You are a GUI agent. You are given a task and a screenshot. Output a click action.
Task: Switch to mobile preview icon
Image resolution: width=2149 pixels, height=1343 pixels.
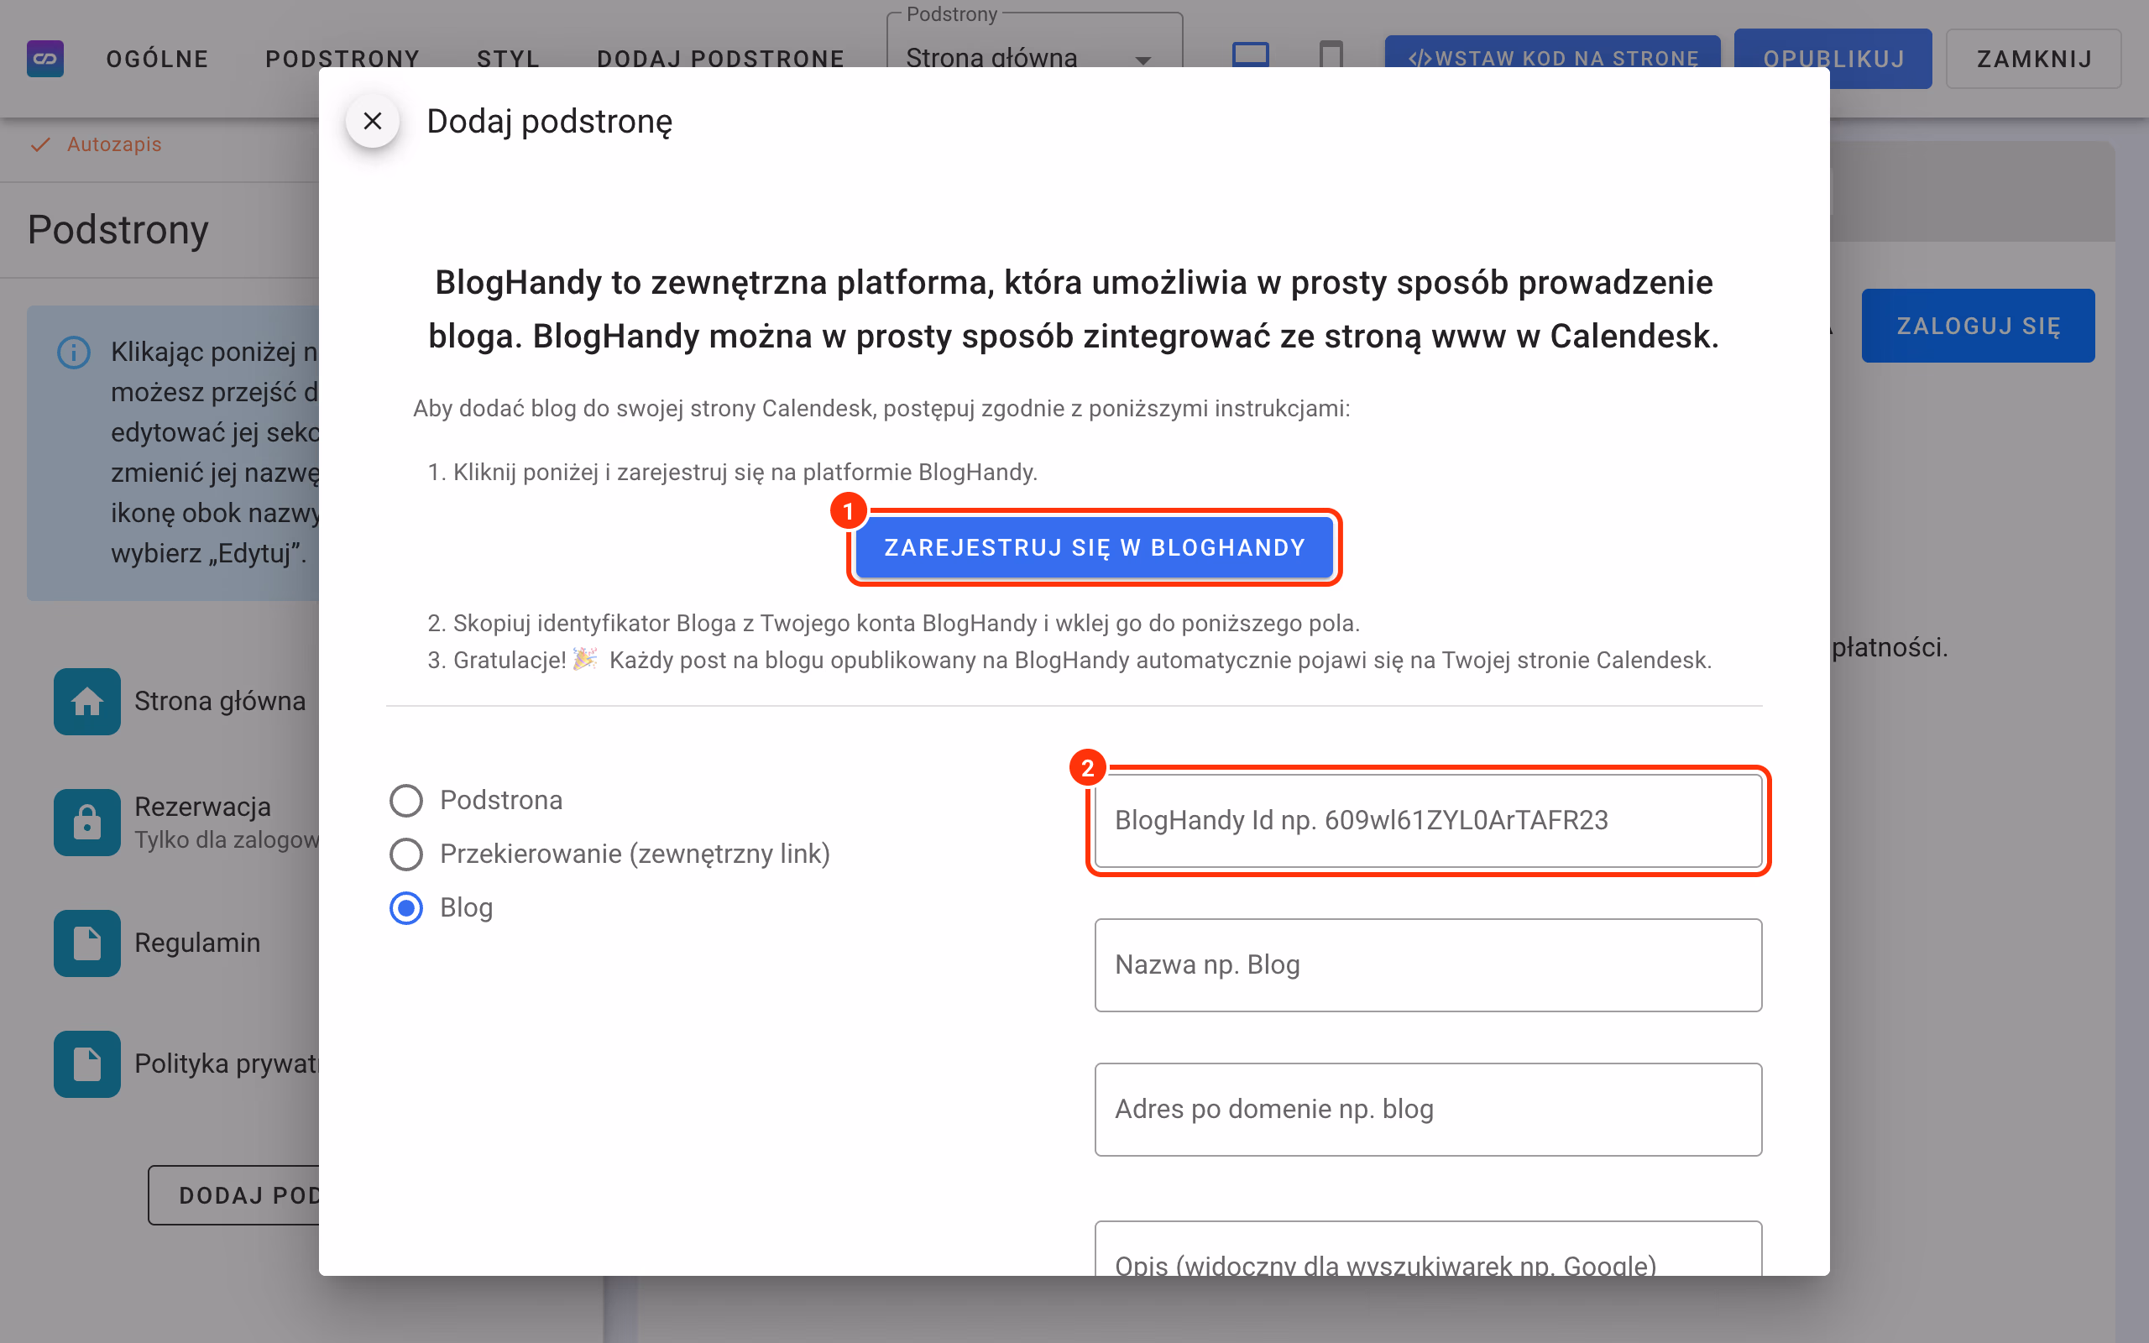point(1331,55)
